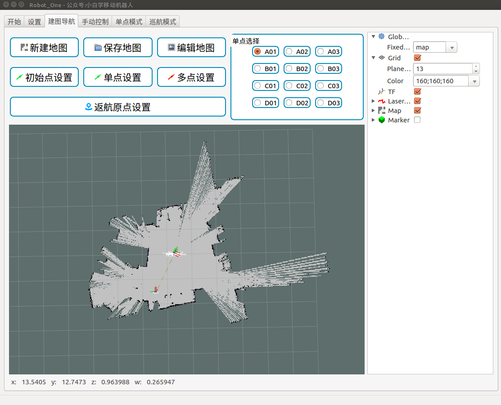Screen dimensions: 501x405
Task: Click the location pin icon on return-home button
Action: 89,107
